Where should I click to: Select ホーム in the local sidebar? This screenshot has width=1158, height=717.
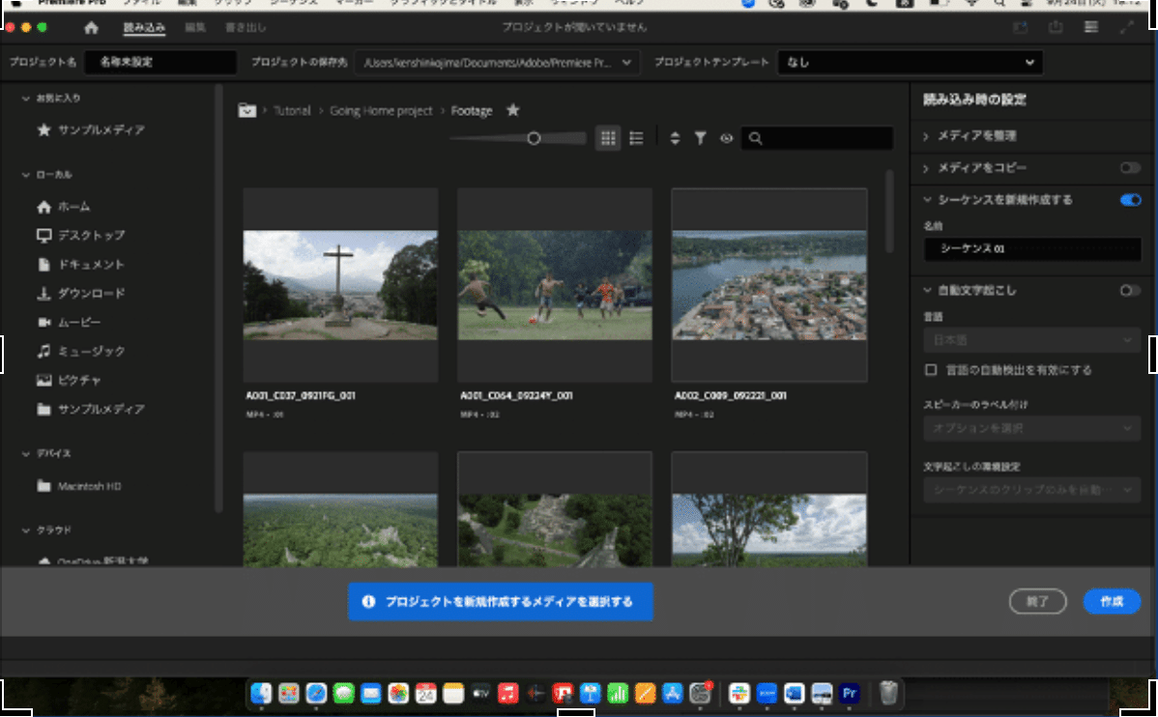(64, 207)
